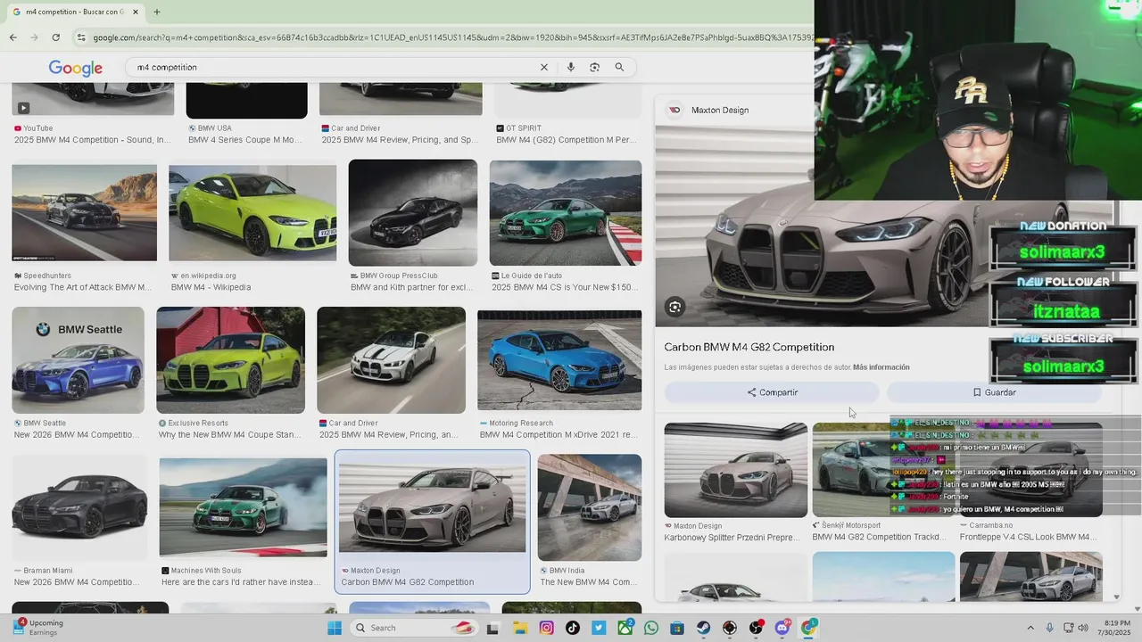Open volume control in system tray

(1083, 628)
